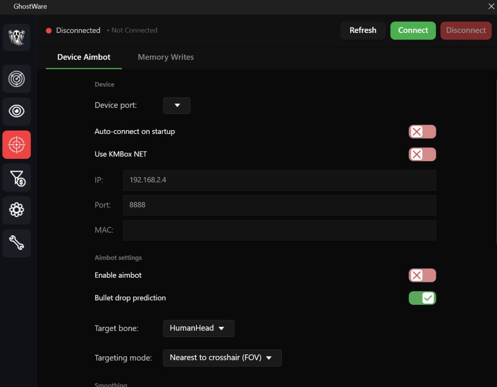
Task: Open the loot filter funnel icon
Action: click(x=17, y=178)
